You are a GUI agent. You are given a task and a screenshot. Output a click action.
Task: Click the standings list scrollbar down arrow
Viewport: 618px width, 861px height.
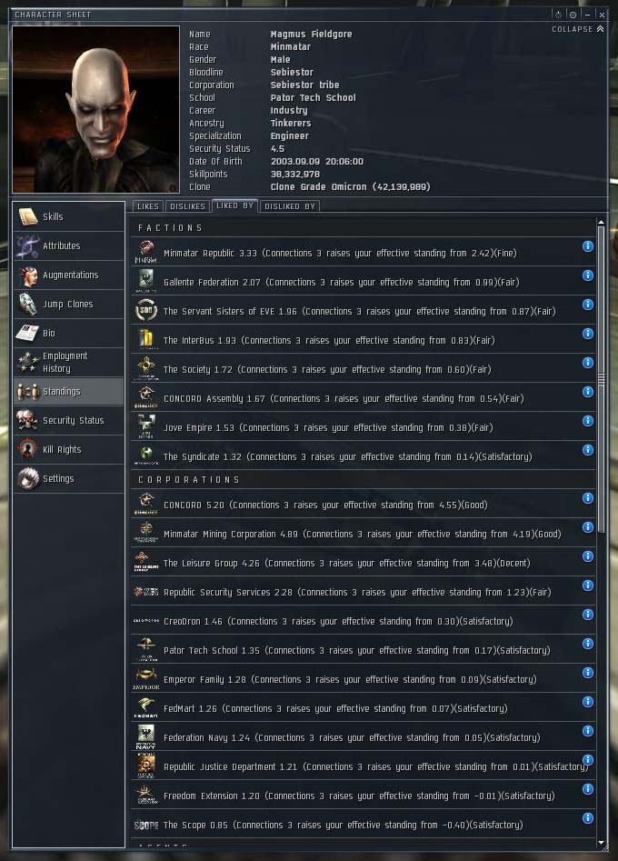(x=601, y=842)
